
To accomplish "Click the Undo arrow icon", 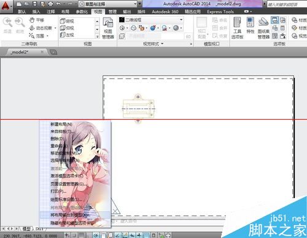I will pos(58,4).
